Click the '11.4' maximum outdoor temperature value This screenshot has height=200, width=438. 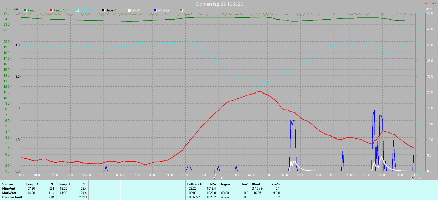click(x=51, y=193)
